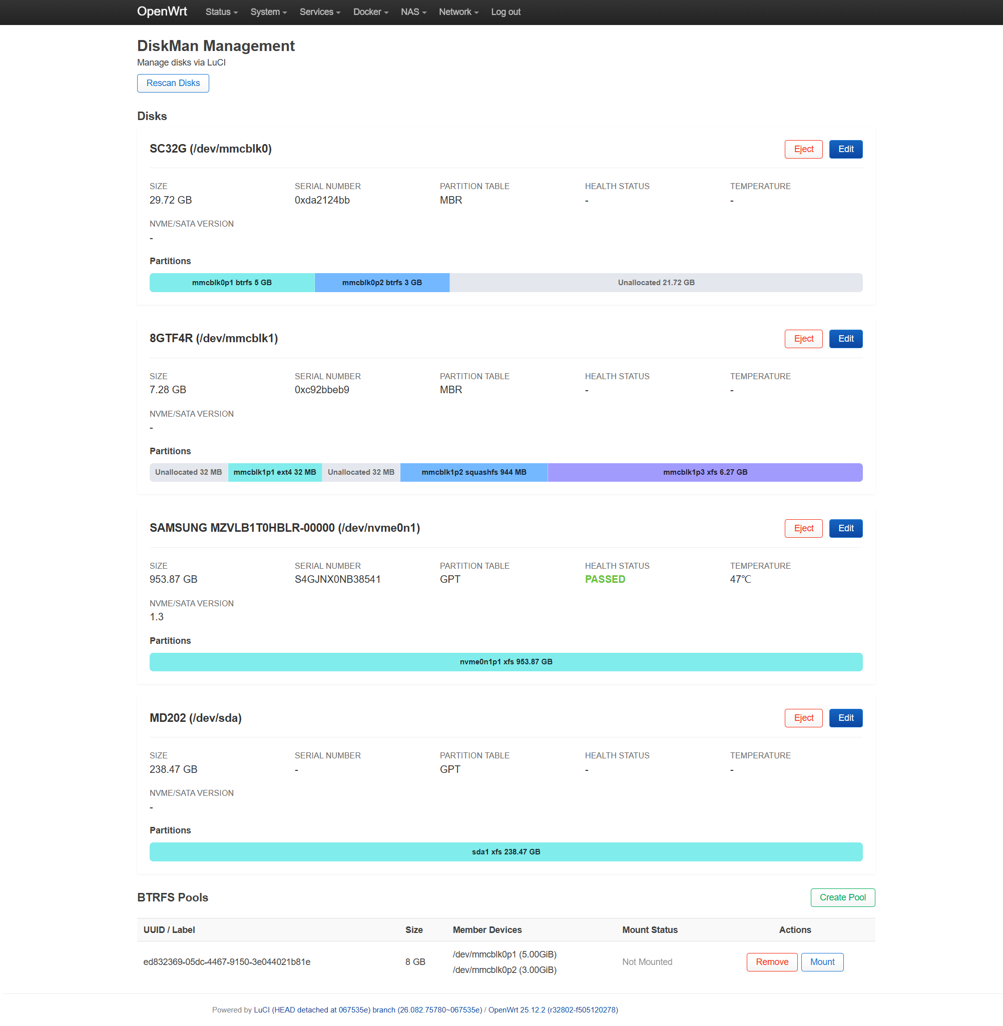
Task: Select the sda1 xfs 238.47 GB partition
Action: [506, 852]
